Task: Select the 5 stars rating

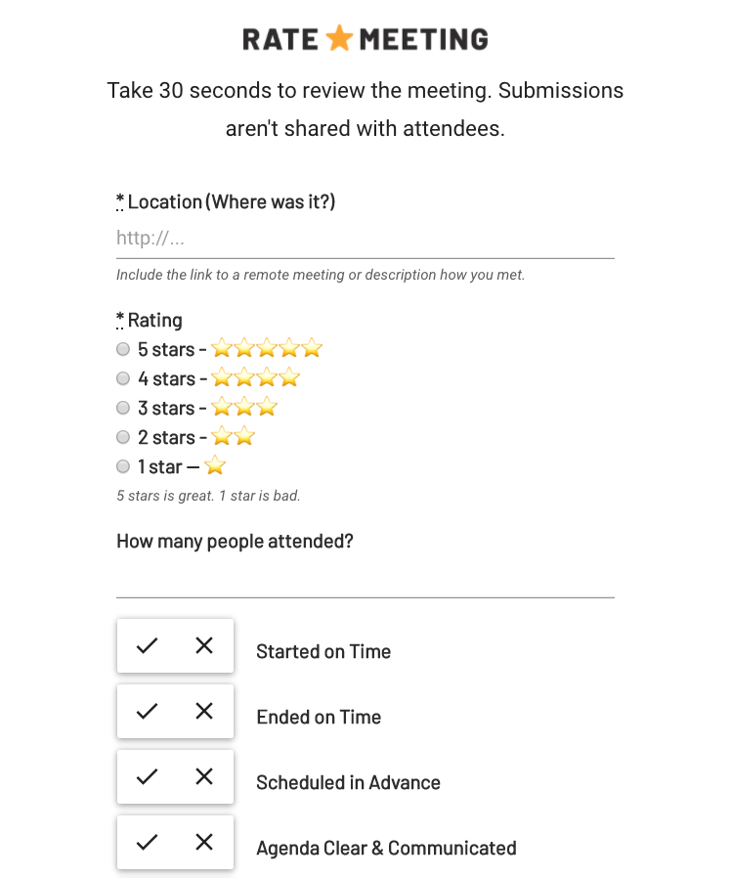Action: [x=123, y=349]
